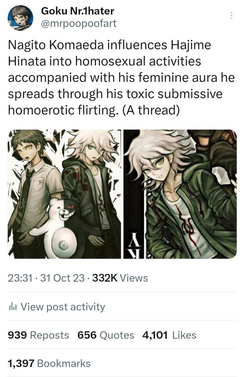Image resolution: width=244 pixels, height=377 pixels.
Task: Click the Likes label text
Action: tap(184, 335)
